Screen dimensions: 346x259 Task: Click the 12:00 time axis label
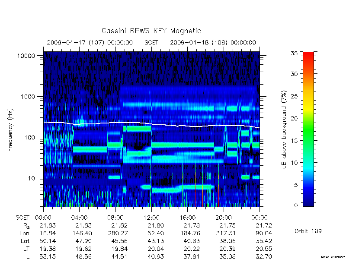coord(151,218)
